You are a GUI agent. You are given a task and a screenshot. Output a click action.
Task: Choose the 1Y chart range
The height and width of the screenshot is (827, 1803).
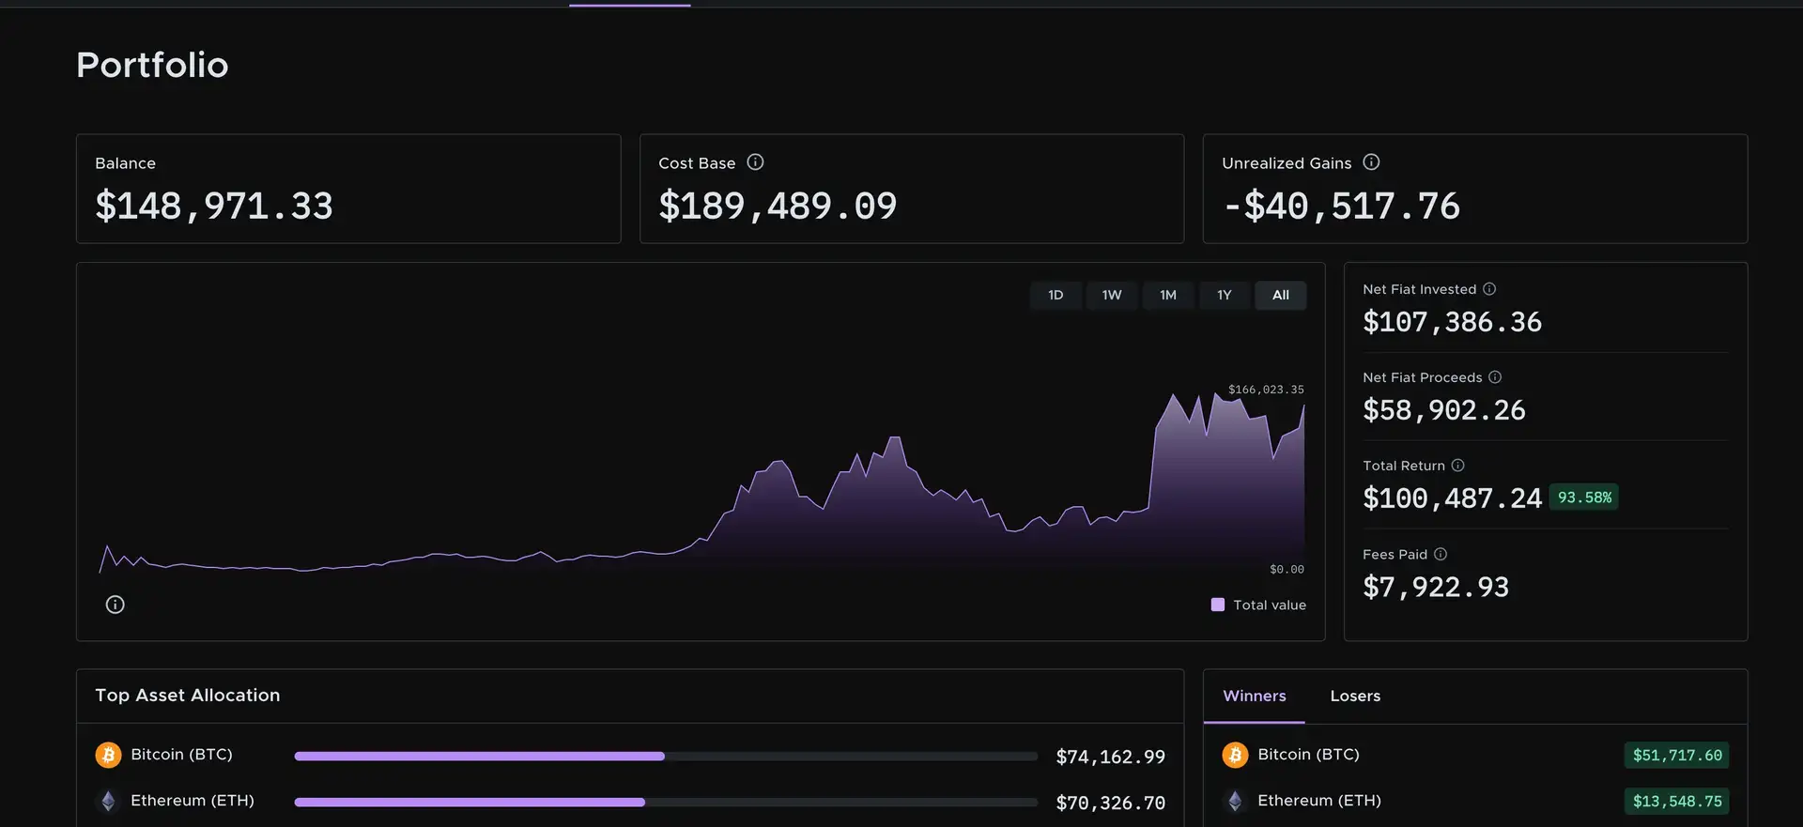click(x=1225, y=295)
